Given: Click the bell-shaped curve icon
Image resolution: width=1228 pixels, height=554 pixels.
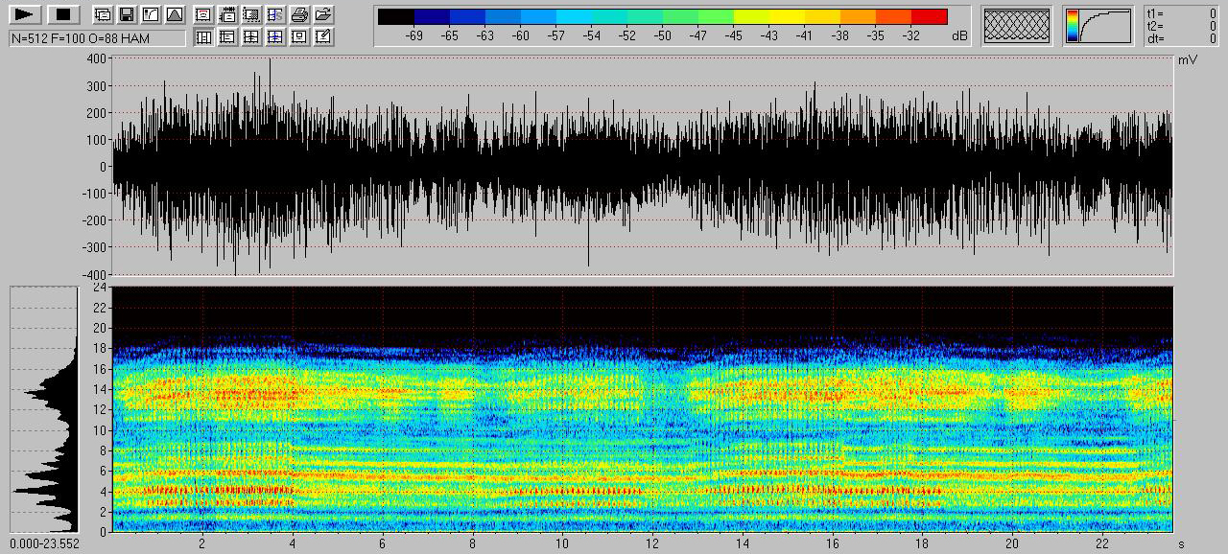Looking at the screenshot, I should click(175, 14).
